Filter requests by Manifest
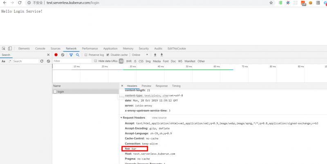Image resolution: width=327 pixels, height=164 pixels. pos(190,61)
